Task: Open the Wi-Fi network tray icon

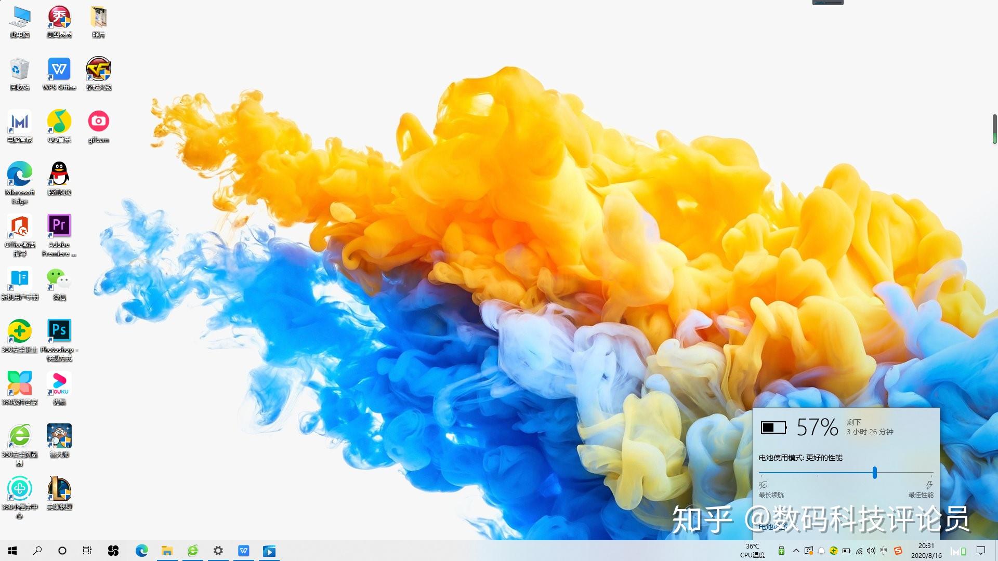Action: (859, 551)
